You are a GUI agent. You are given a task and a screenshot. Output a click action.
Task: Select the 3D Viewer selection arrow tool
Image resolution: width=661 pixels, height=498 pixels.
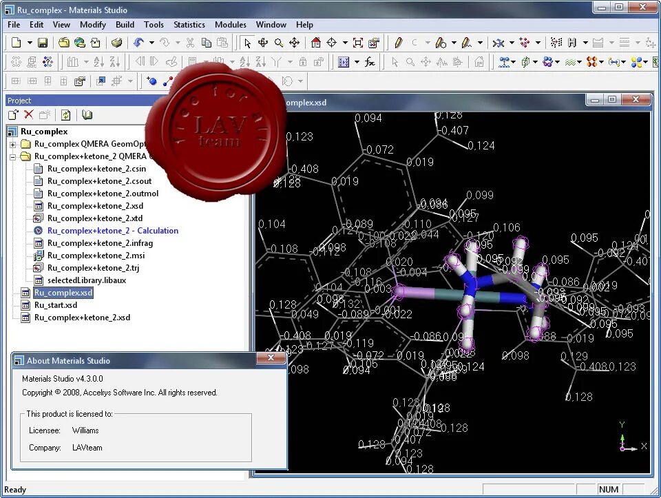tap(246, 43)
